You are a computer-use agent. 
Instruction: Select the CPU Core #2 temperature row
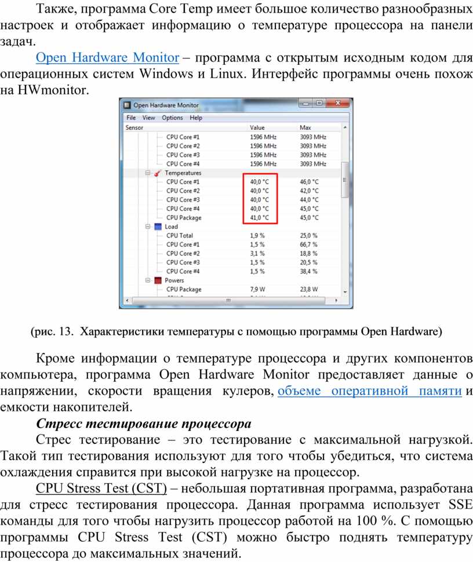[x=232, y=191]
